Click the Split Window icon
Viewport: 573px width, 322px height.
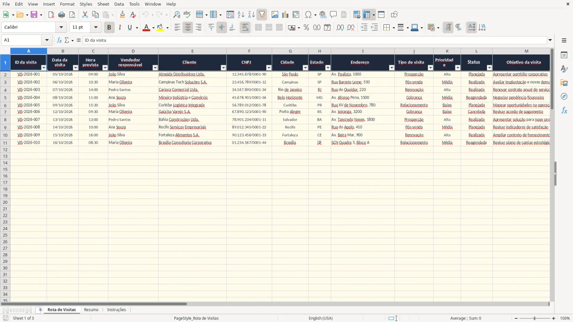381,15
